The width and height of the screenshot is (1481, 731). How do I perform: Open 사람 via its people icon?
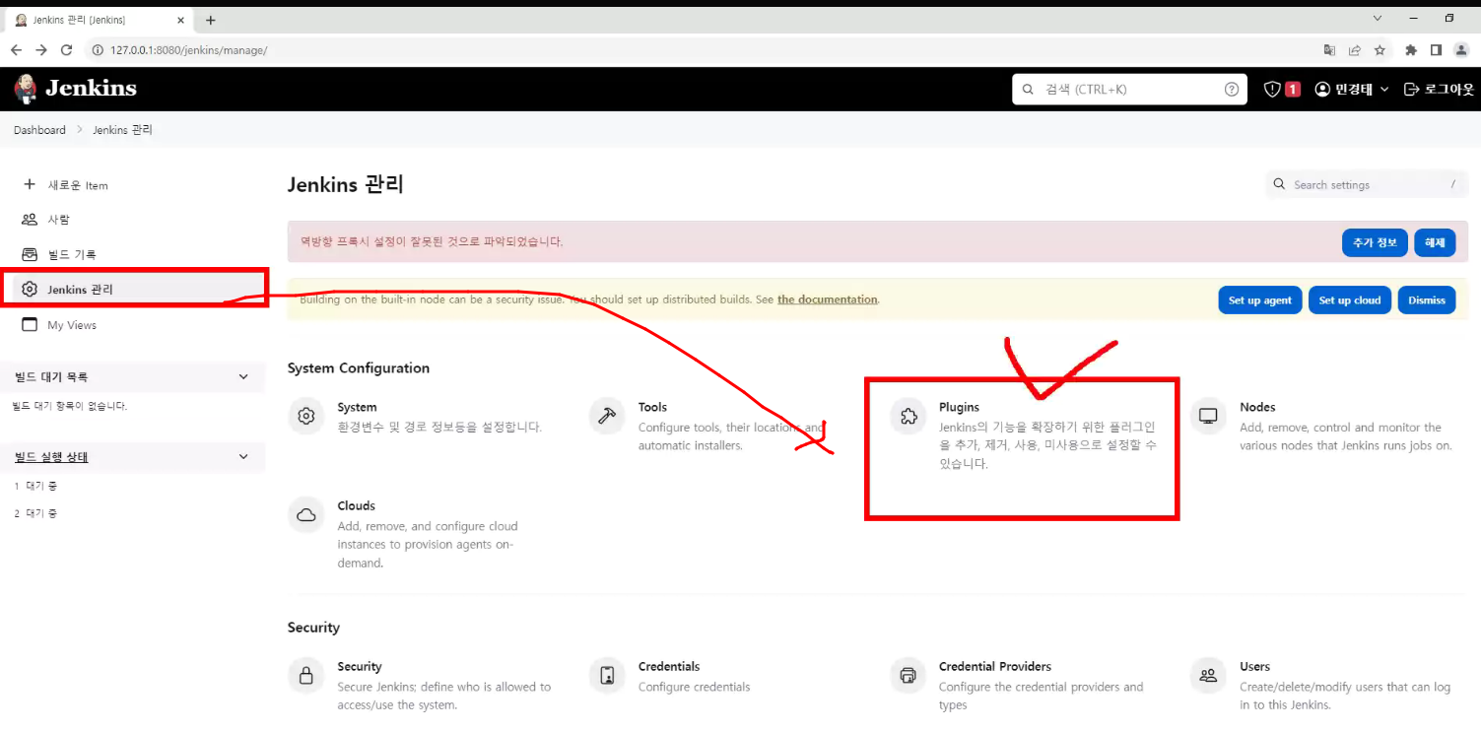[x=30, y=220]
